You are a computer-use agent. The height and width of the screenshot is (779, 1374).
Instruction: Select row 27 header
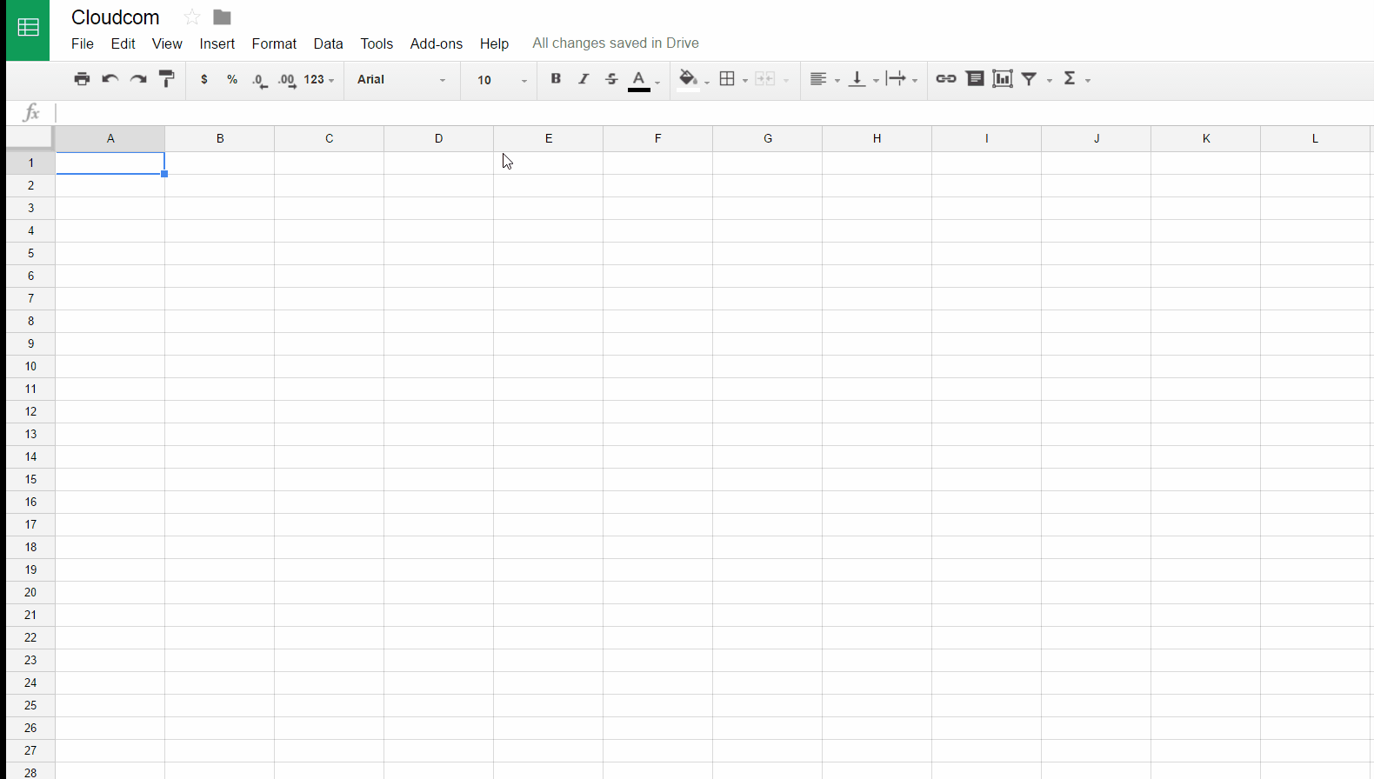pyautogui.click(x=30, y=750)
